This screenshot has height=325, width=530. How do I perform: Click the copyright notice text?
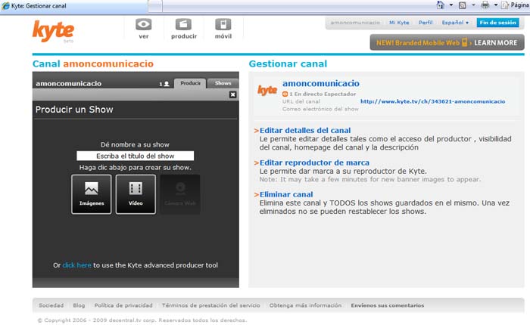pyautogui.click(x=142, y=320)
